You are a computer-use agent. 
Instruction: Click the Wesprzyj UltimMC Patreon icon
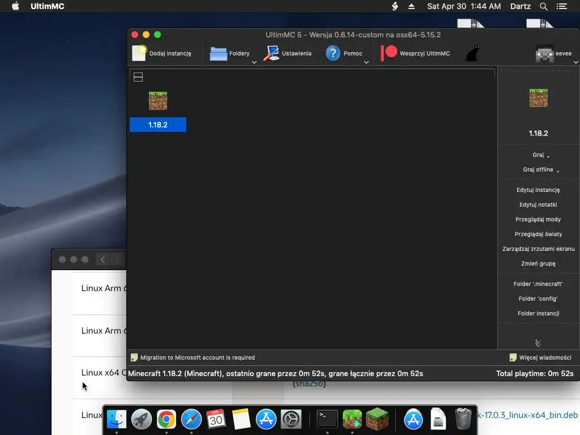389,53
